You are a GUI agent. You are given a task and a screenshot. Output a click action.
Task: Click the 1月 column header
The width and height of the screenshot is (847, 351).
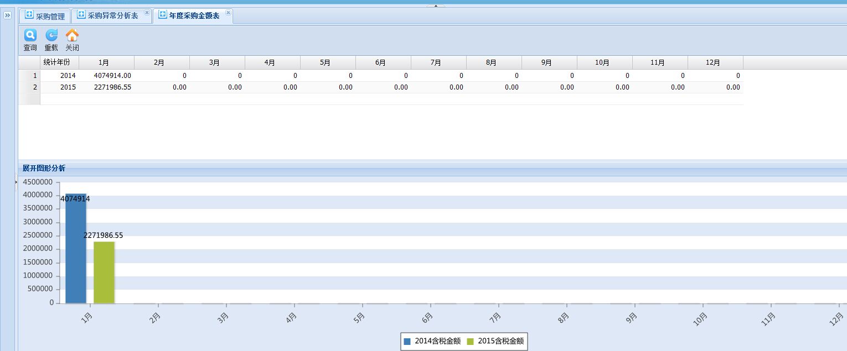click(106, 62)
